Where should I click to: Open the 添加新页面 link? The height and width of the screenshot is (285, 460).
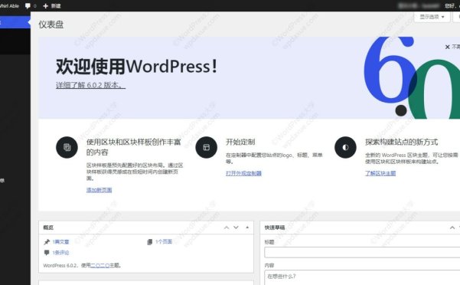pyautogui.click(x=100, y=190)
